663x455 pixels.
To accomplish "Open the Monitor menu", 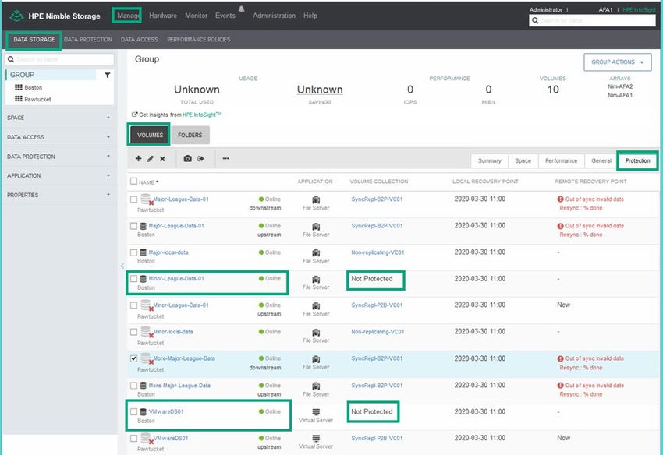I will tap(197, 16).
